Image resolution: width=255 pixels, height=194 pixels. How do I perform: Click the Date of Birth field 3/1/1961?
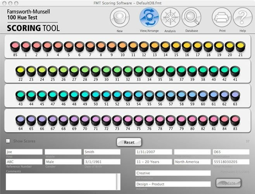pyautogui.click(x=102, y=162)
